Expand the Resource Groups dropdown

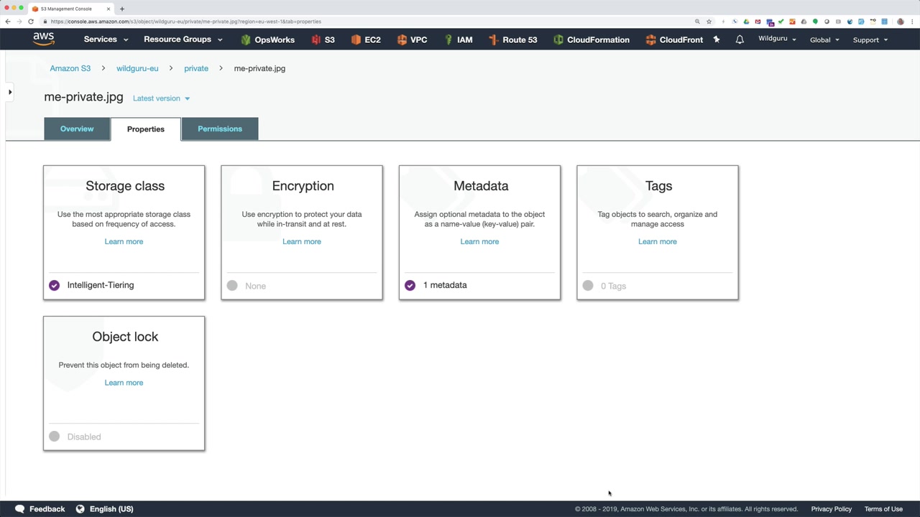[x=183, y=39]
